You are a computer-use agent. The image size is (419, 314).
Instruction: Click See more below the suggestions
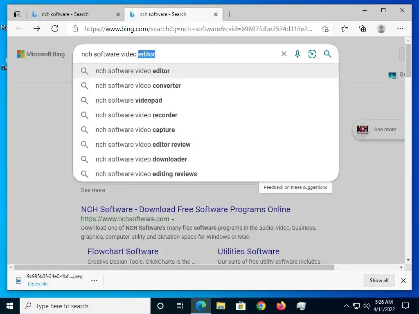tap(93, 190)
